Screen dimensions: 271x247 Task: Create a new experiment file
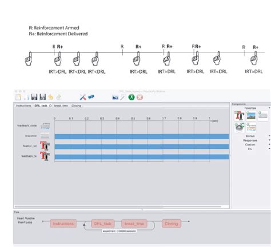(18, 97)
